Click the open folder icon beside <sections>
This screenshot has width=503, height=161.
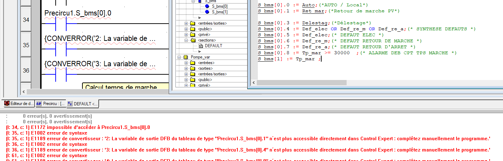[192, 40]
